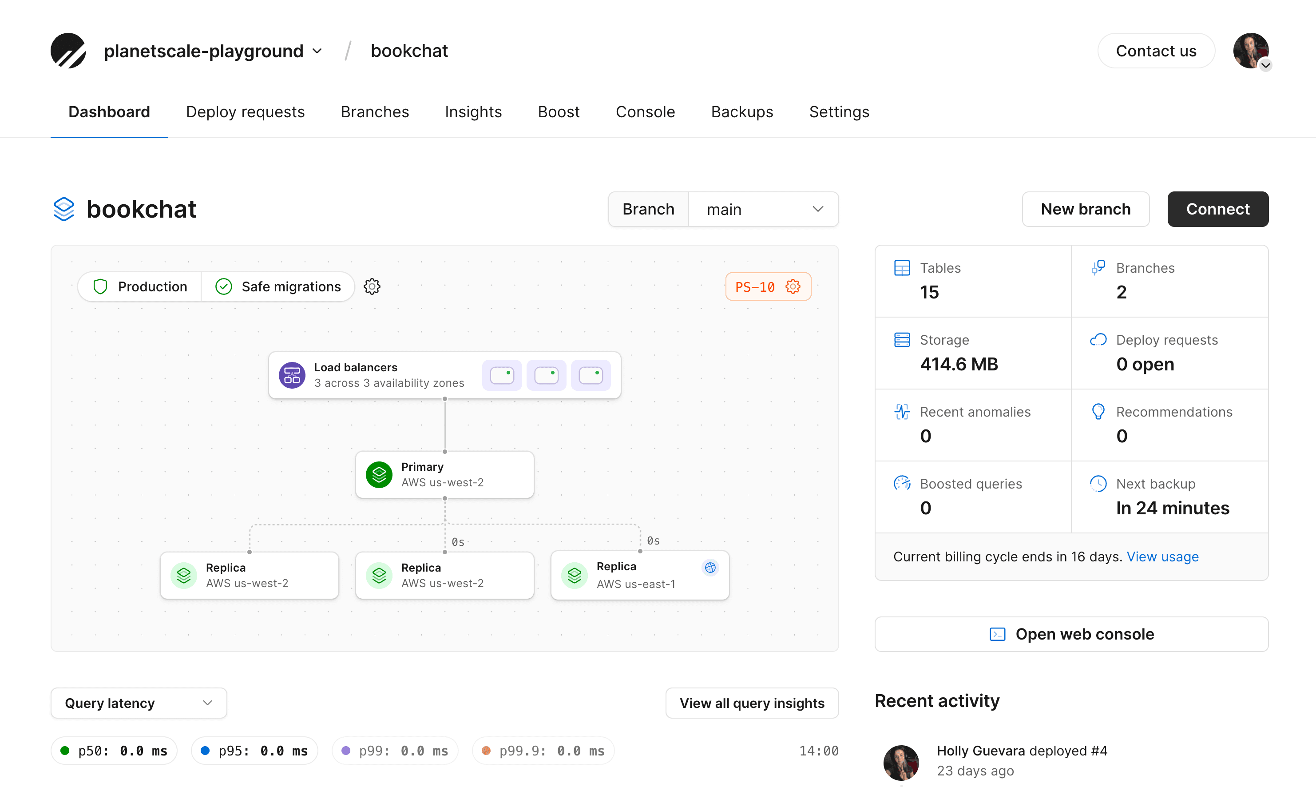Toggle the p50 latency series
Viewport: 1316px width, 787px height.
114,751
